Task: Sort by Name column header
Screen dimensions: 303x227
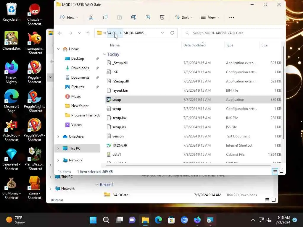Action: coord(115,45)
